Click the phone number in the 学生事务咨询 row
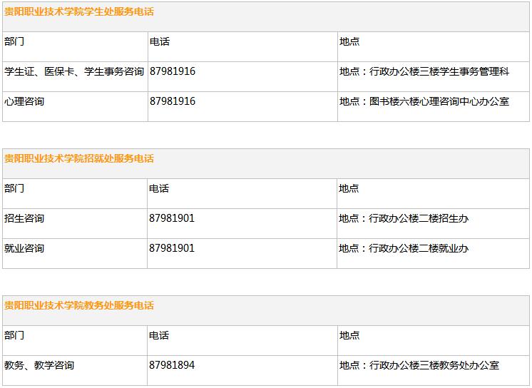The width and height of the screenshot is (532, 388). (173, 71)
